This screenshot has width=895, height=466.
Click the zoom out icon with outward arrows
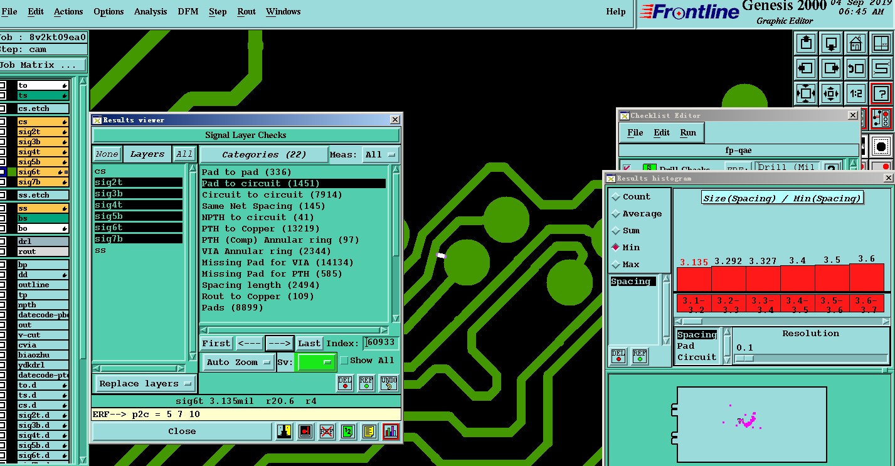[x=831, y=93]
